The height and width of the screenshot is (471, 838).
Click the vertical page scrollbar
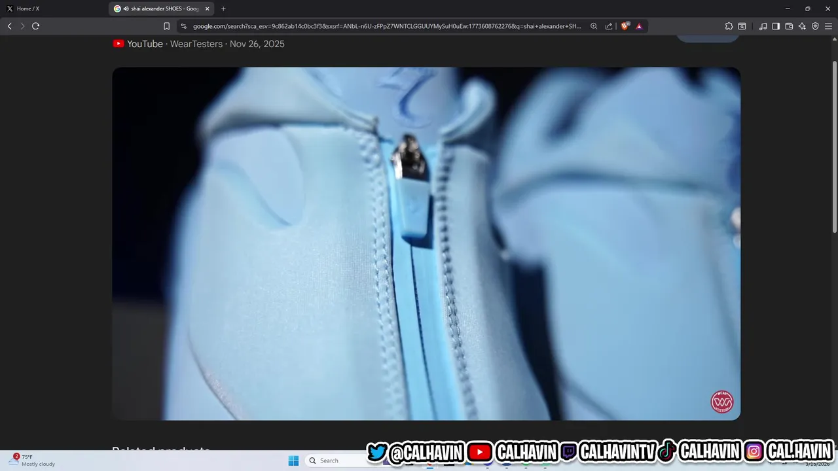click(x=834, y=147)
